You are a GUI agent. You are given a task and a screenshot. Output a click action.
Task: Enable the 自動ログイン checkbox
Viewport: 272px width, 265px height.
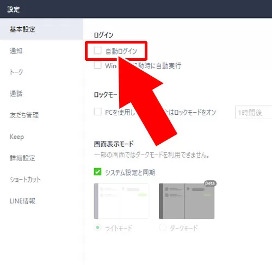coord(97,51)
